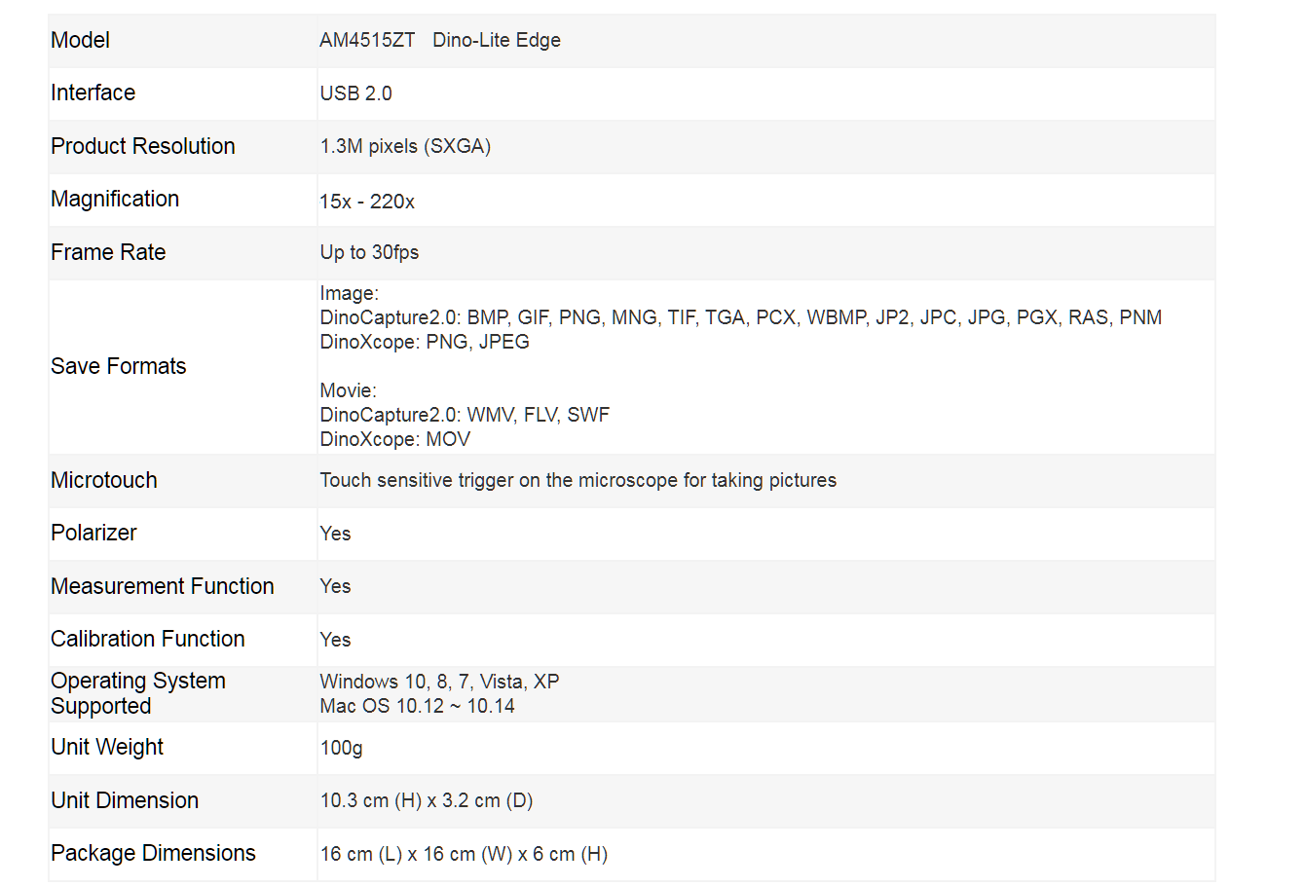Screen dimensions: 1304x887
Task: Click the DinoXcope: PNG, JPEG line
Action: 425,342
